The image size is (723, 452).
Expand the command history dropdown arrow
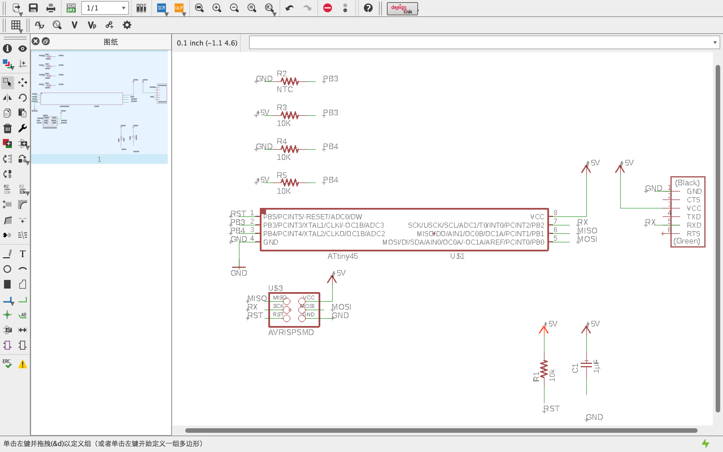[715, 42]
